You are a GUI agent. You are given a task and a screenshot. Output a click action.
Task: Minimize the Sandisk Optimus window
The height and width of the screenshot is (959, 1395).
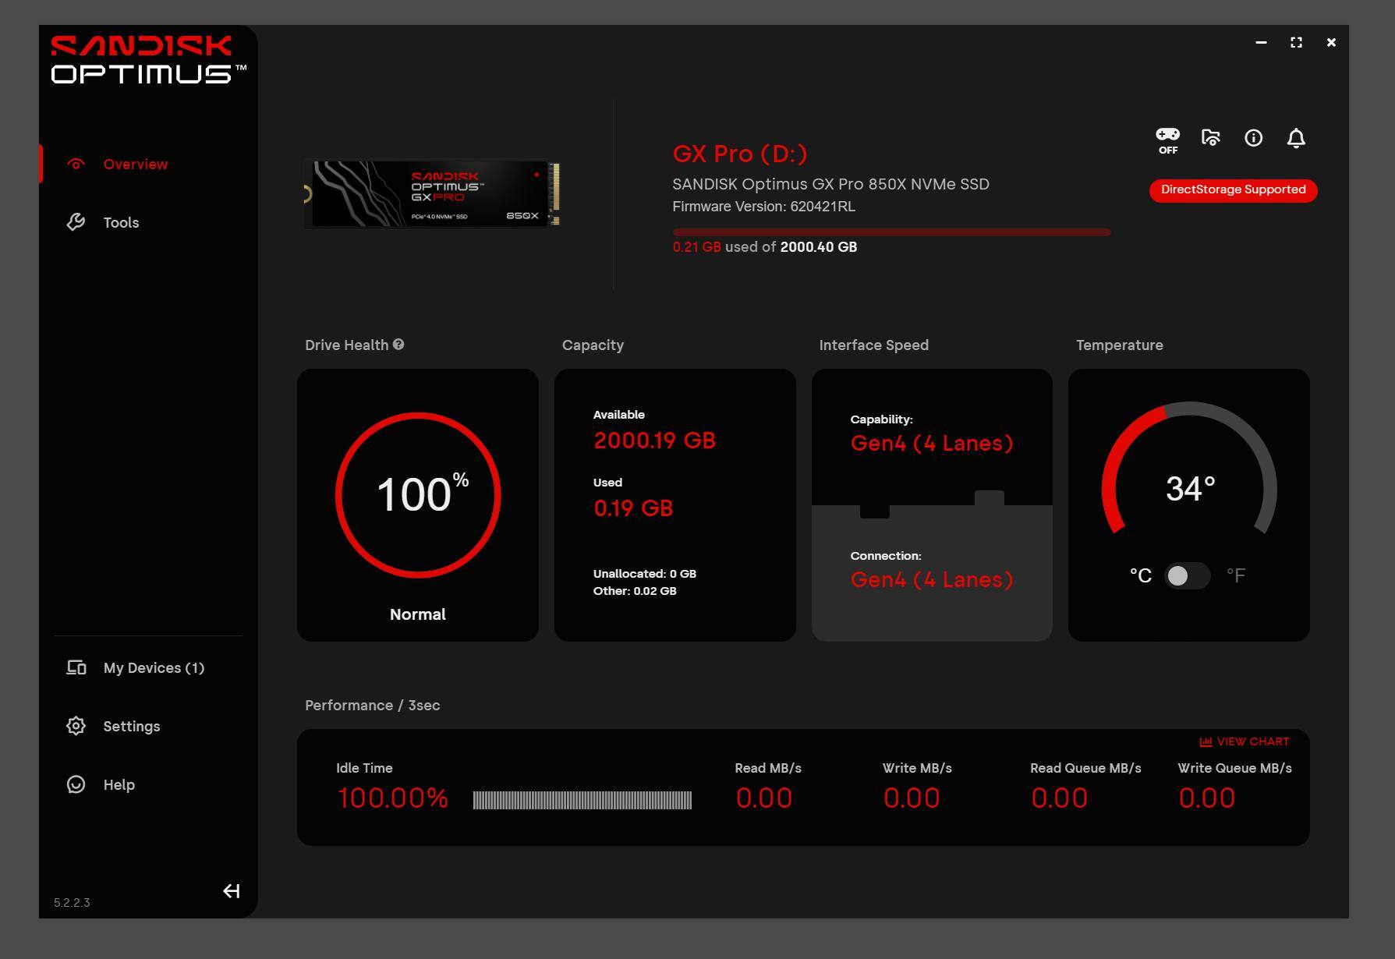(1261, 42)
